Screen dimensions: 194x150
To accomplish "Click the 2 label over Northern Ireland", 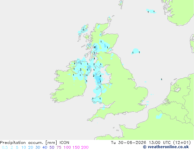I will click(x=81, y=69).
